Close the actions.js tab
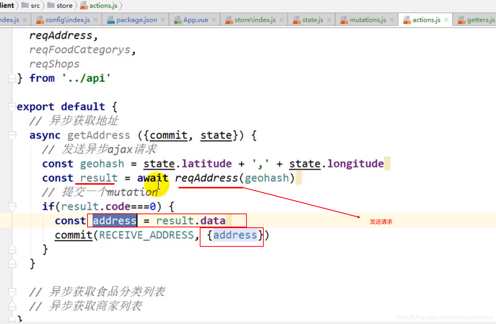The width and height of the screenshot is (496, 324). tap(446, 20)
